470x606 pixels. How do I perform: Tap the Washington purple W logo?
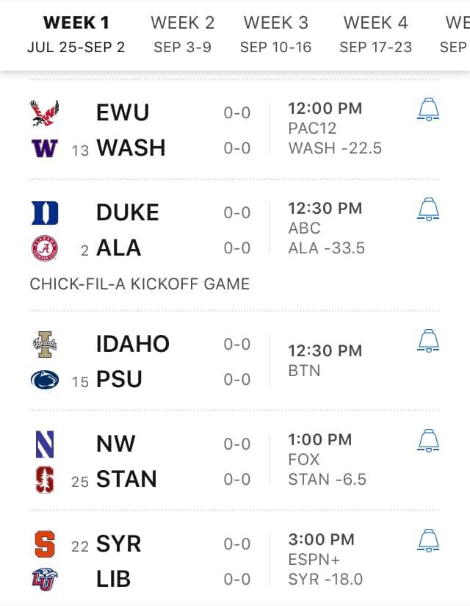[45, 148]
